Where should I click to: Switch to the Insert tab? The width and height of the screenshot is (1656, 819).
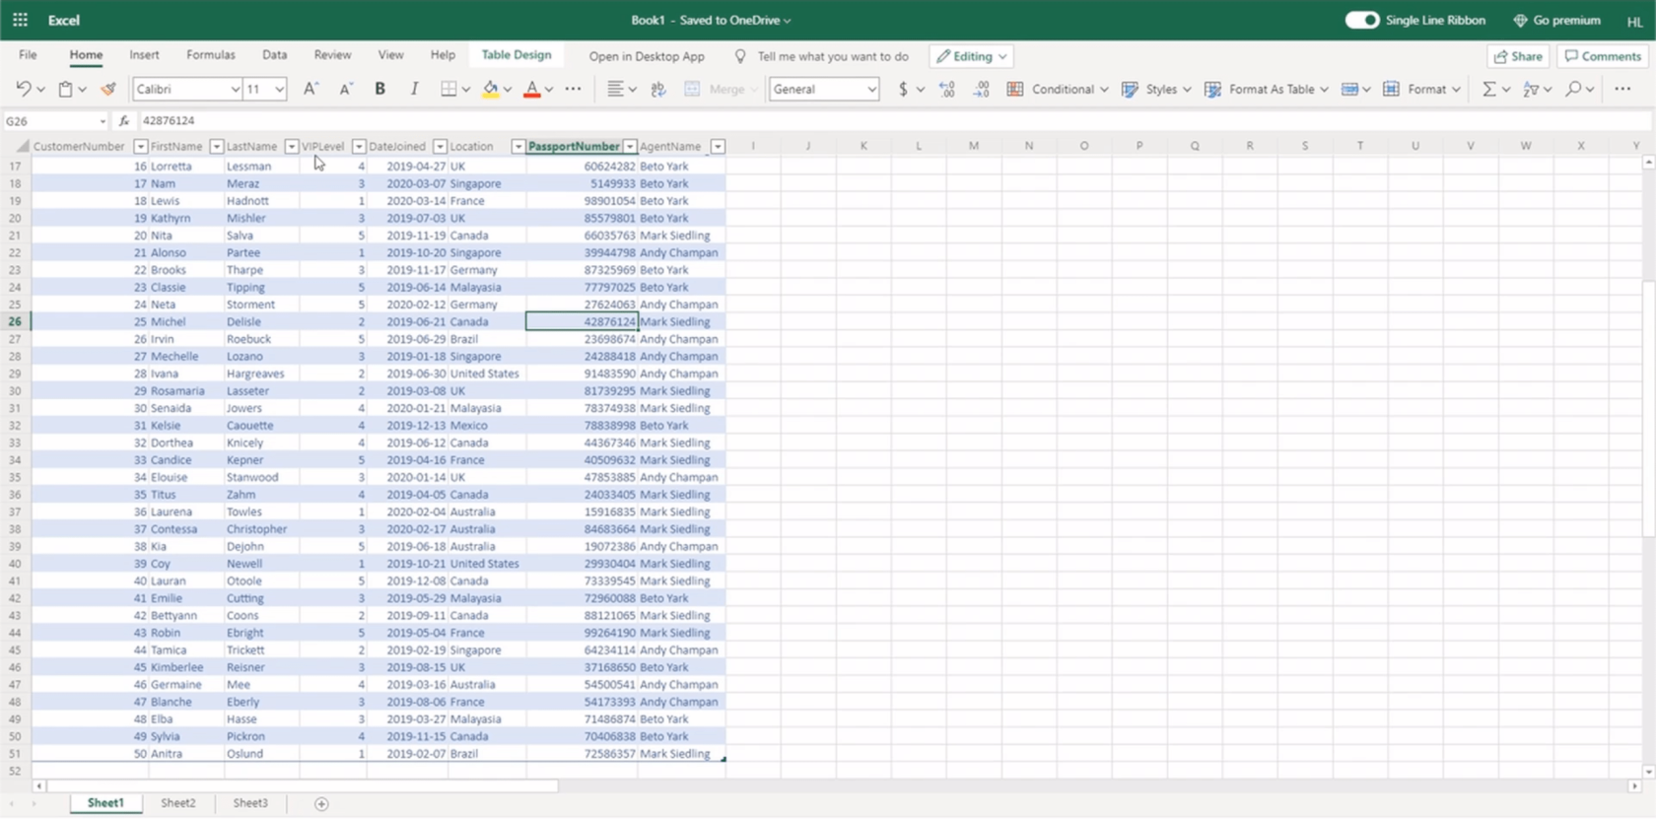(x=144, y=55)
